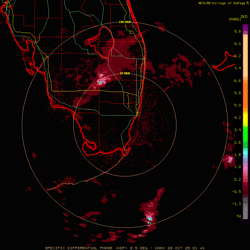Click the 8.2 scale value

click(237, 56)
